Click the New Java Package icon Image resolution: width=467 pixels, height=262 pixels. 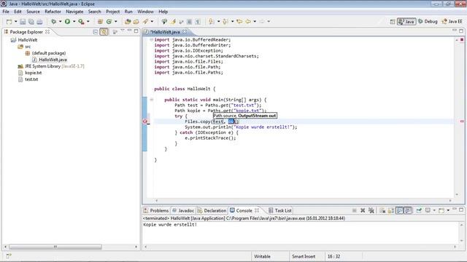101,22
